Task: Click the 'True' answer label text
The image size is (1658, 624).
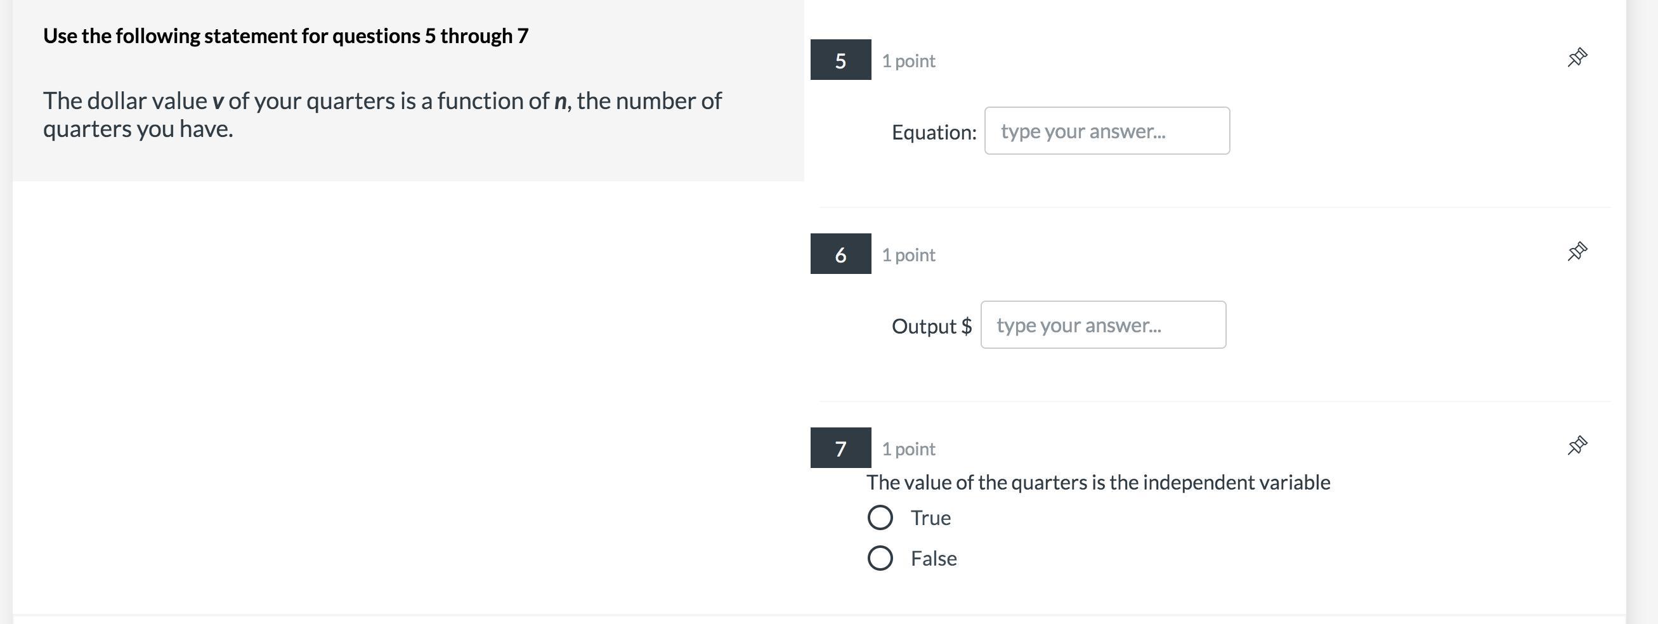Action: pos(930,519)
